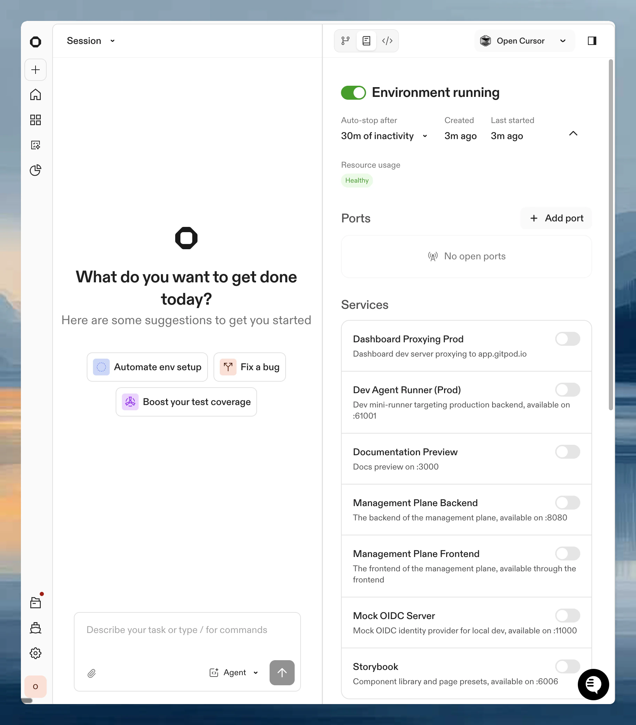Open the ship/deployments sidebar icon

pos(36,628)
